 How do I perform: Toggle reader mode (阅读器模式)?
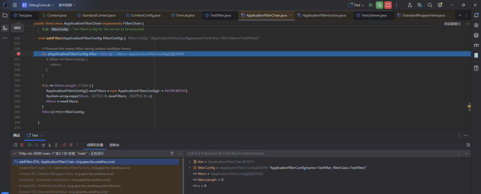452,24
